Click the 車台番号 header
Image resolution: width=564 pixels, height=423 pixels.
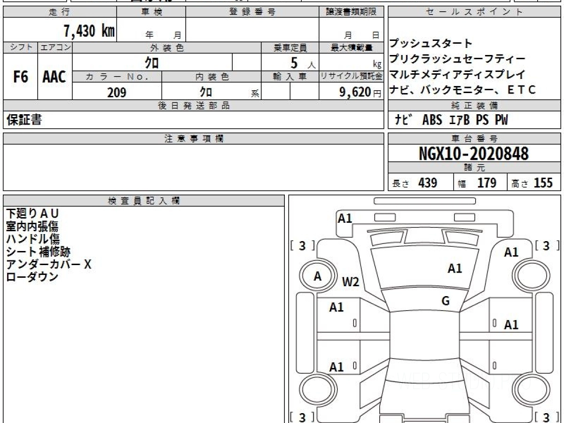click(x=475, y=139)
